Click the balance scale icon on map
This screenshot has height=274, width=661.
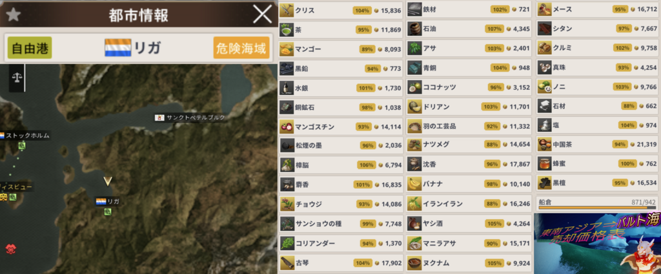coord(17,78)
